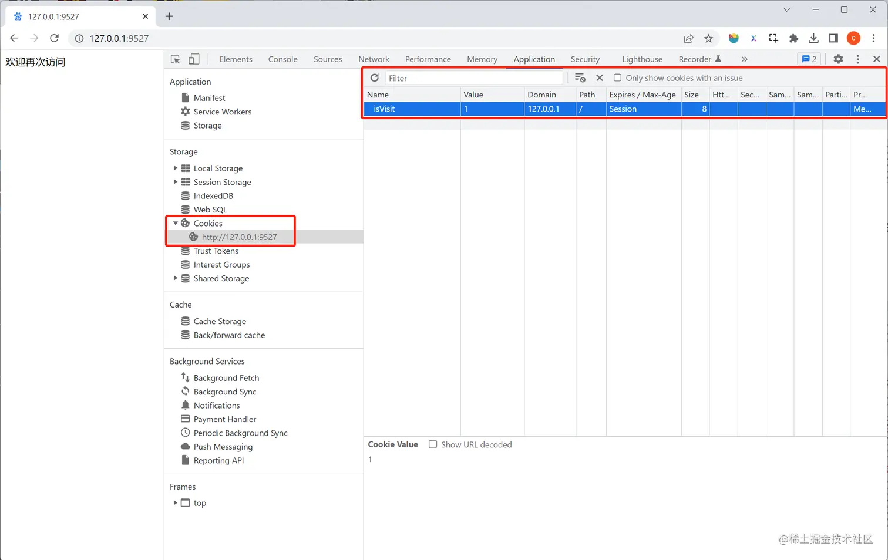Switch to the Console tab
This screenshot has width=888, height=560.
(282, 59)
